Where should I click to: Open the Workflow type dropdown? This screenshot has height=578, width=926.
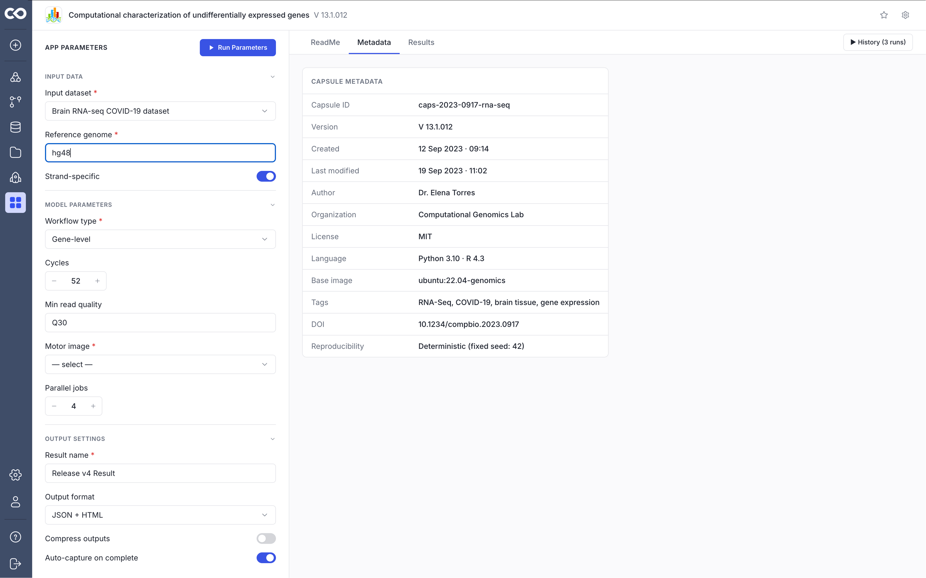(x=160, y=239)
